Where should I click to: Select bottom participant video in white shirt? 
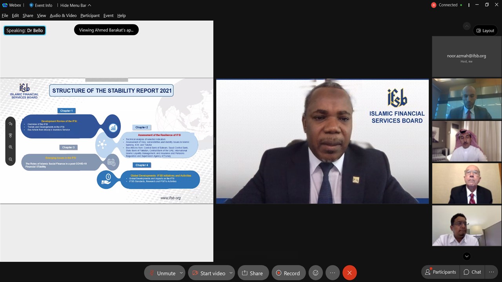[467, 226]
